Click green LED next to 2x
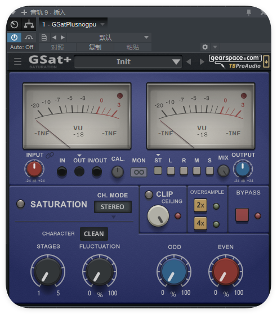277x314 pixels. tap(216, 206)
